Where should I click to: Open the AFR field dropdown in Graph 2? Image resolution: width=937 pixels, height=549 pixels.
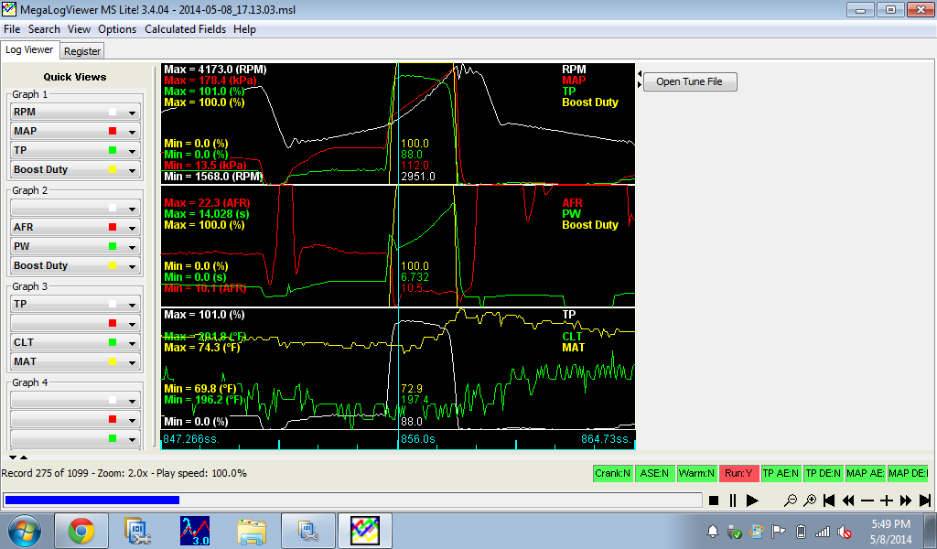[133, 228]
